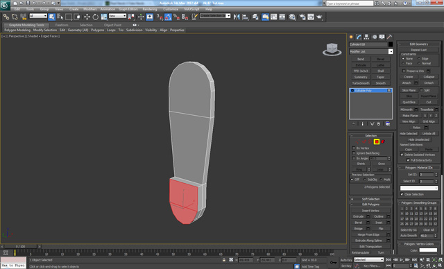Click the vertex Color white swatch
Viewport: 444px width, 269px height.
click(428, 250)
